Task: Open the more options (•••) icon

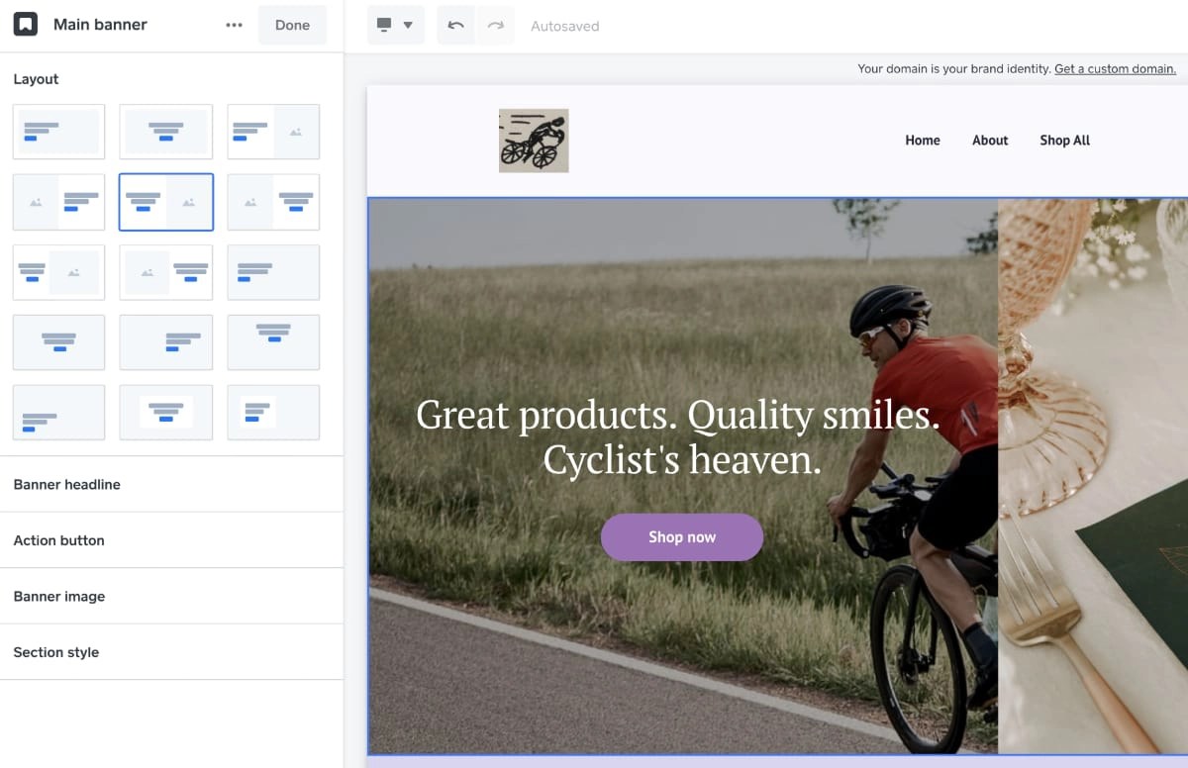Action: 234,25
